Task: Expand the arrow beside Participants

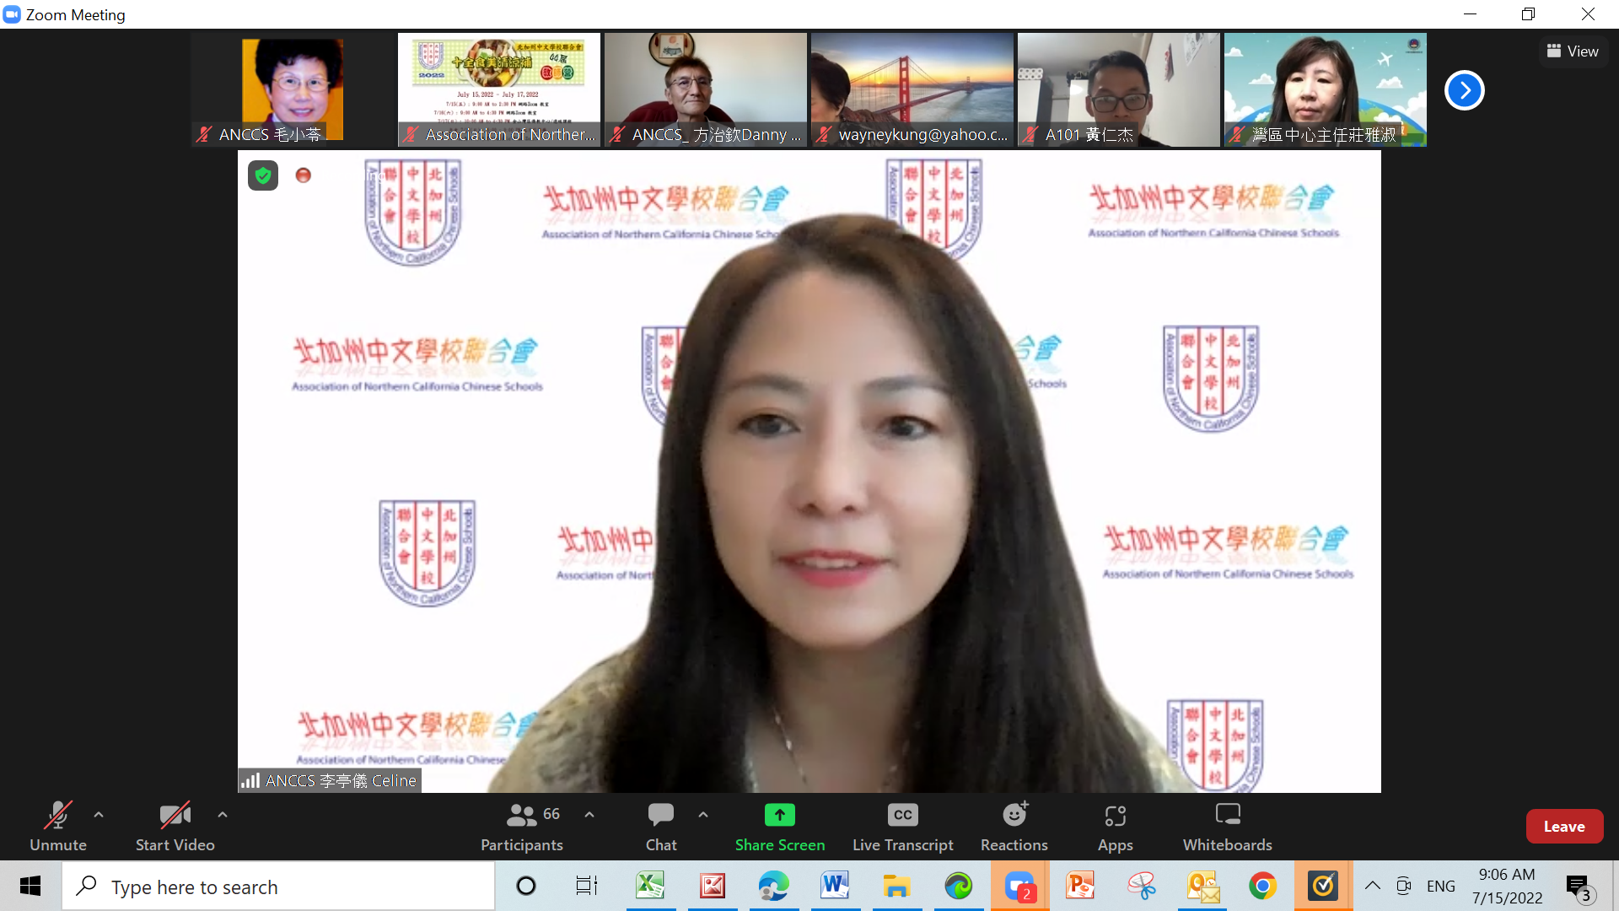Action: click(x=589, y=815)
